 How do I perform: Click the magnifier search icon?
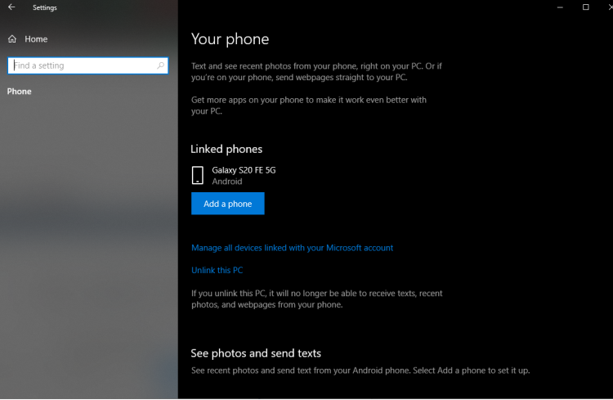point(161,65)
